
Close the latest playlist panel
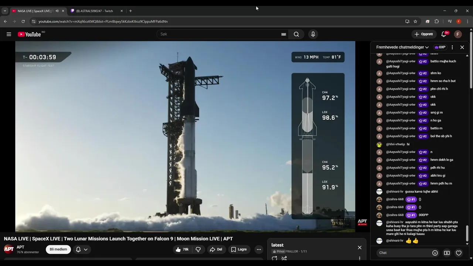tap(360, 248)
